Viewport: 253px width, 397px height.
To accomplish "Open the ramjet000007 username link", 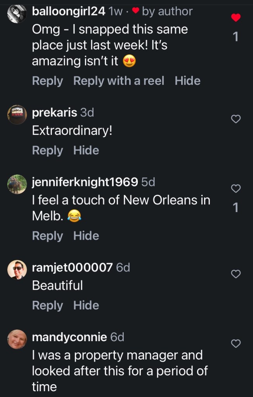I will [x=73, y=268].
